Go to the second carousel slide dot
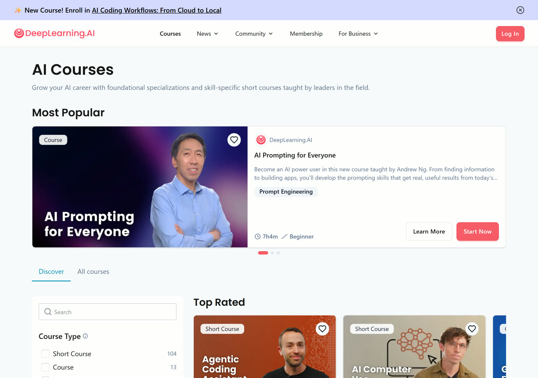Screen dimensions: 538x378 click(x=272, y=253)
